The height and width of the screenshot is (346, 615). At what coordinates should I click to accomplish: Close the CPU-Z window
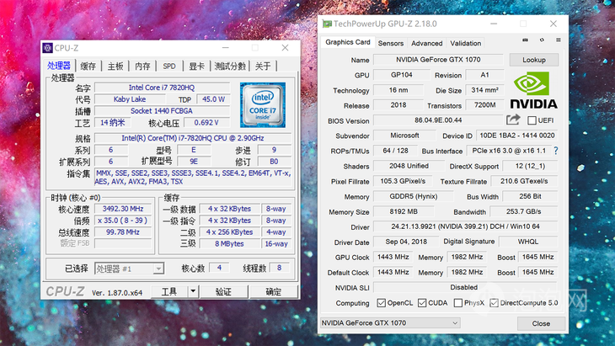(285, 48)
